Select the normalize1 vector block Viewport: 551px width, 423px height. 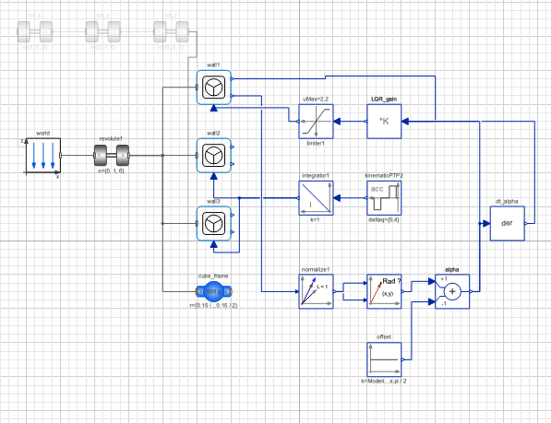316,291
